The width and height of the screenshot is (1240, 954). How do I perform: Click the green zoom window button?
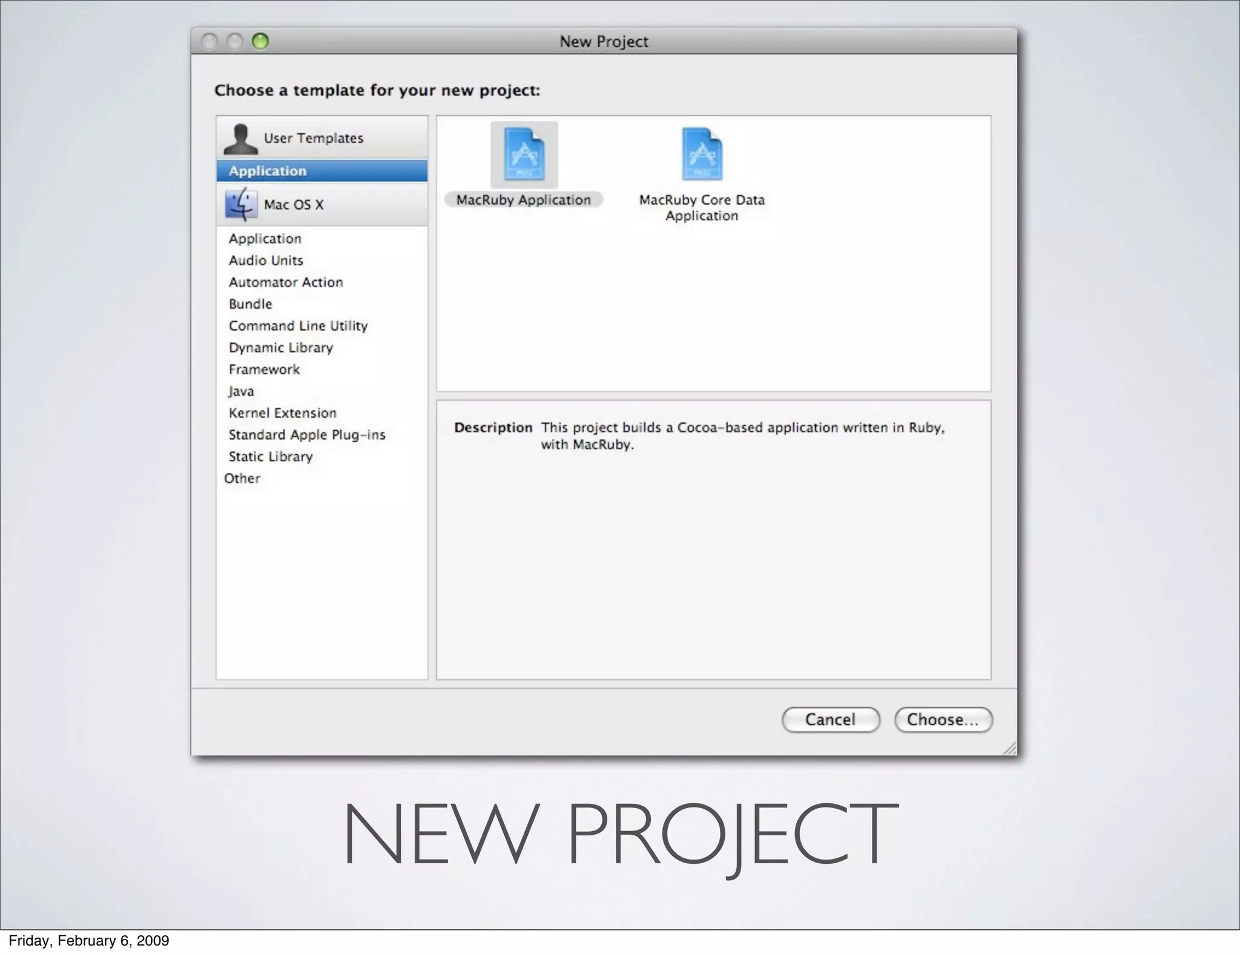(x=260, y=41)
